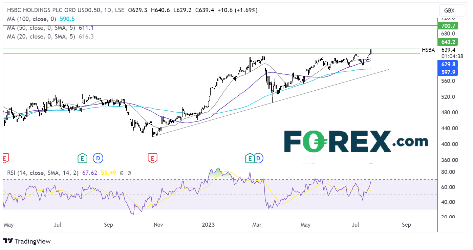Screen dimensions: 473x250
Task: Click the green earnings E marker near March 2023
Action: tap(250, 158)
